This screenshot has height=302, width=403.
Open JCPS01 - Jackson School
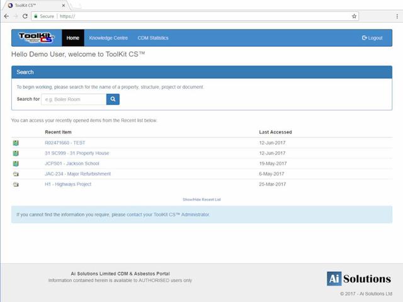point(72,164)
